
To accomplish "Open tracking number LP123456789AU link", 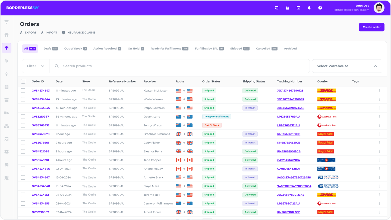I will pyautogui.click(x=288, y=117).
